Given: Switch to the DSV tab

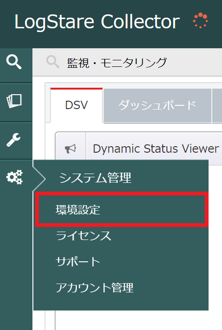Looking at the screenshot, I should coord(76,105).
